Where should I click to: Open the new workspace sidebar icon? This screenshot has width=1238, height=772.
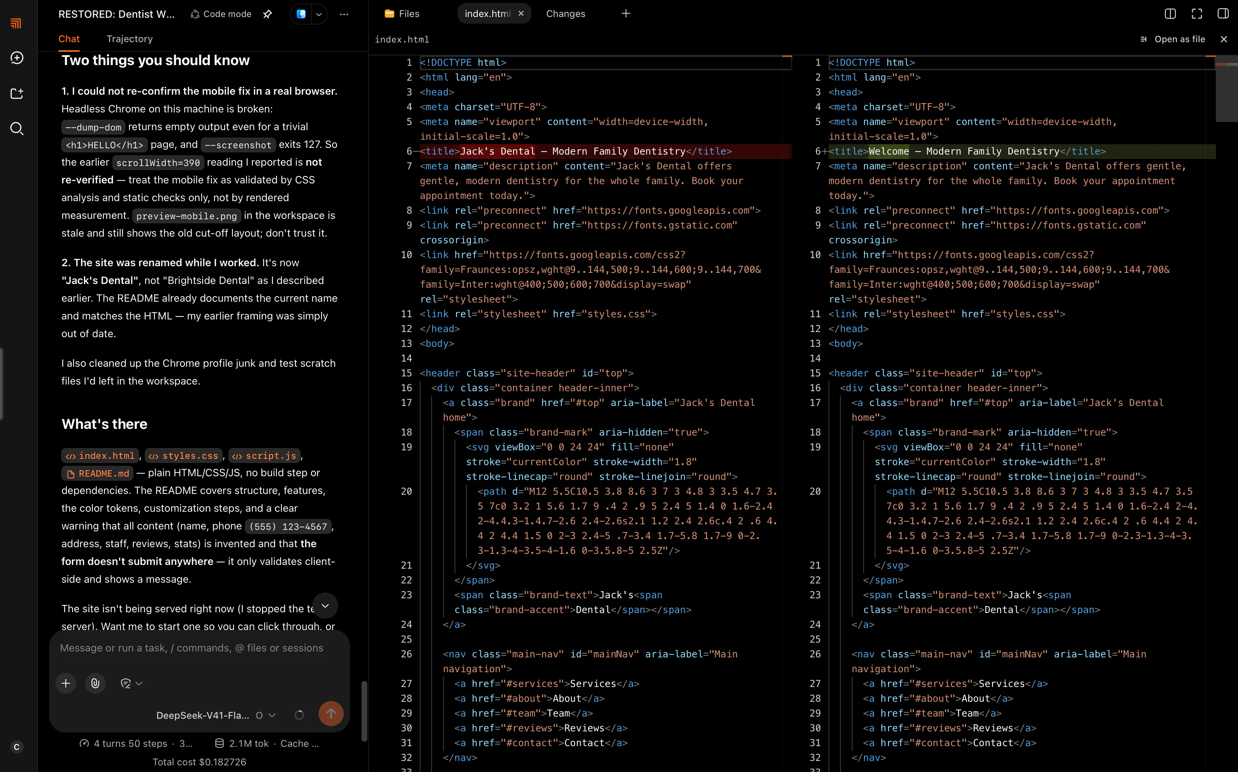click(17, 93)
